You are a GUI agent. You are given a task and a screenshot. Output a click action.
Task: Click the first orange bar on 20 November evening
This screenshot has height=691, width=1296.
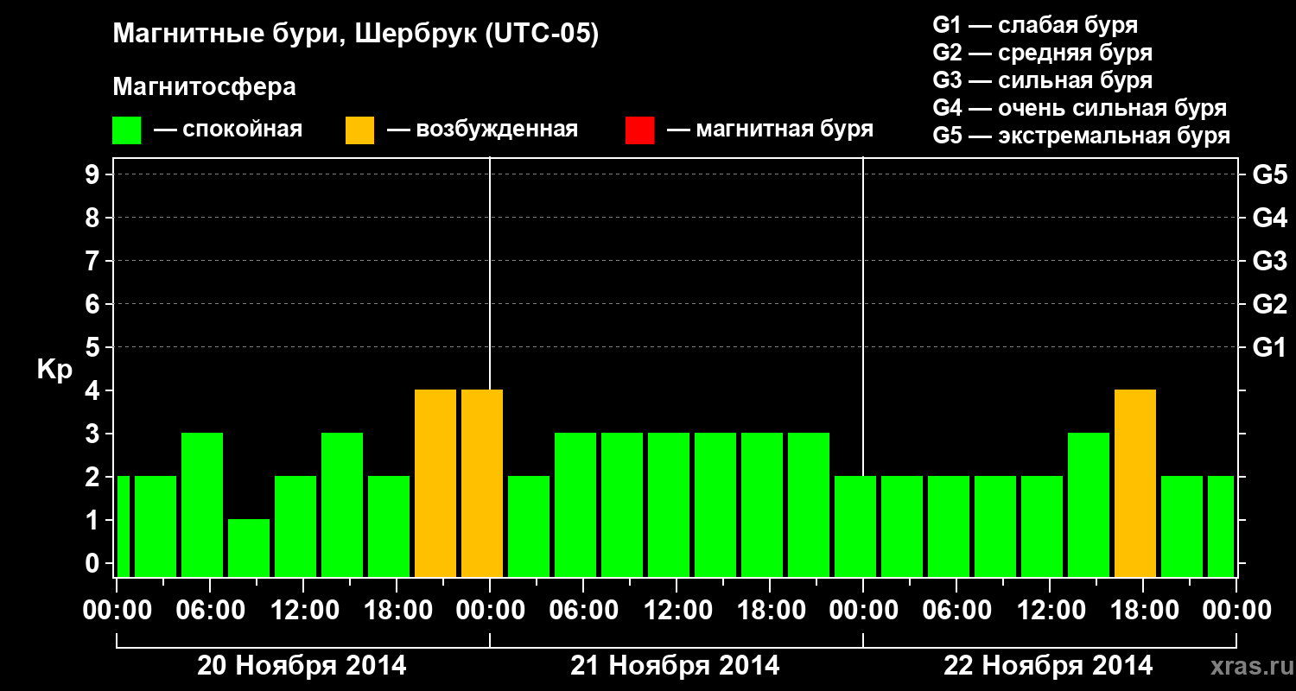click(435, 484)
